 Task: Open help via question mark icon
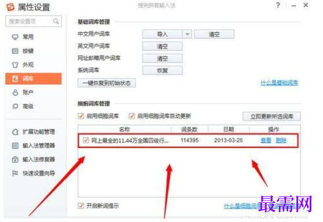click(x=278, y=5)
